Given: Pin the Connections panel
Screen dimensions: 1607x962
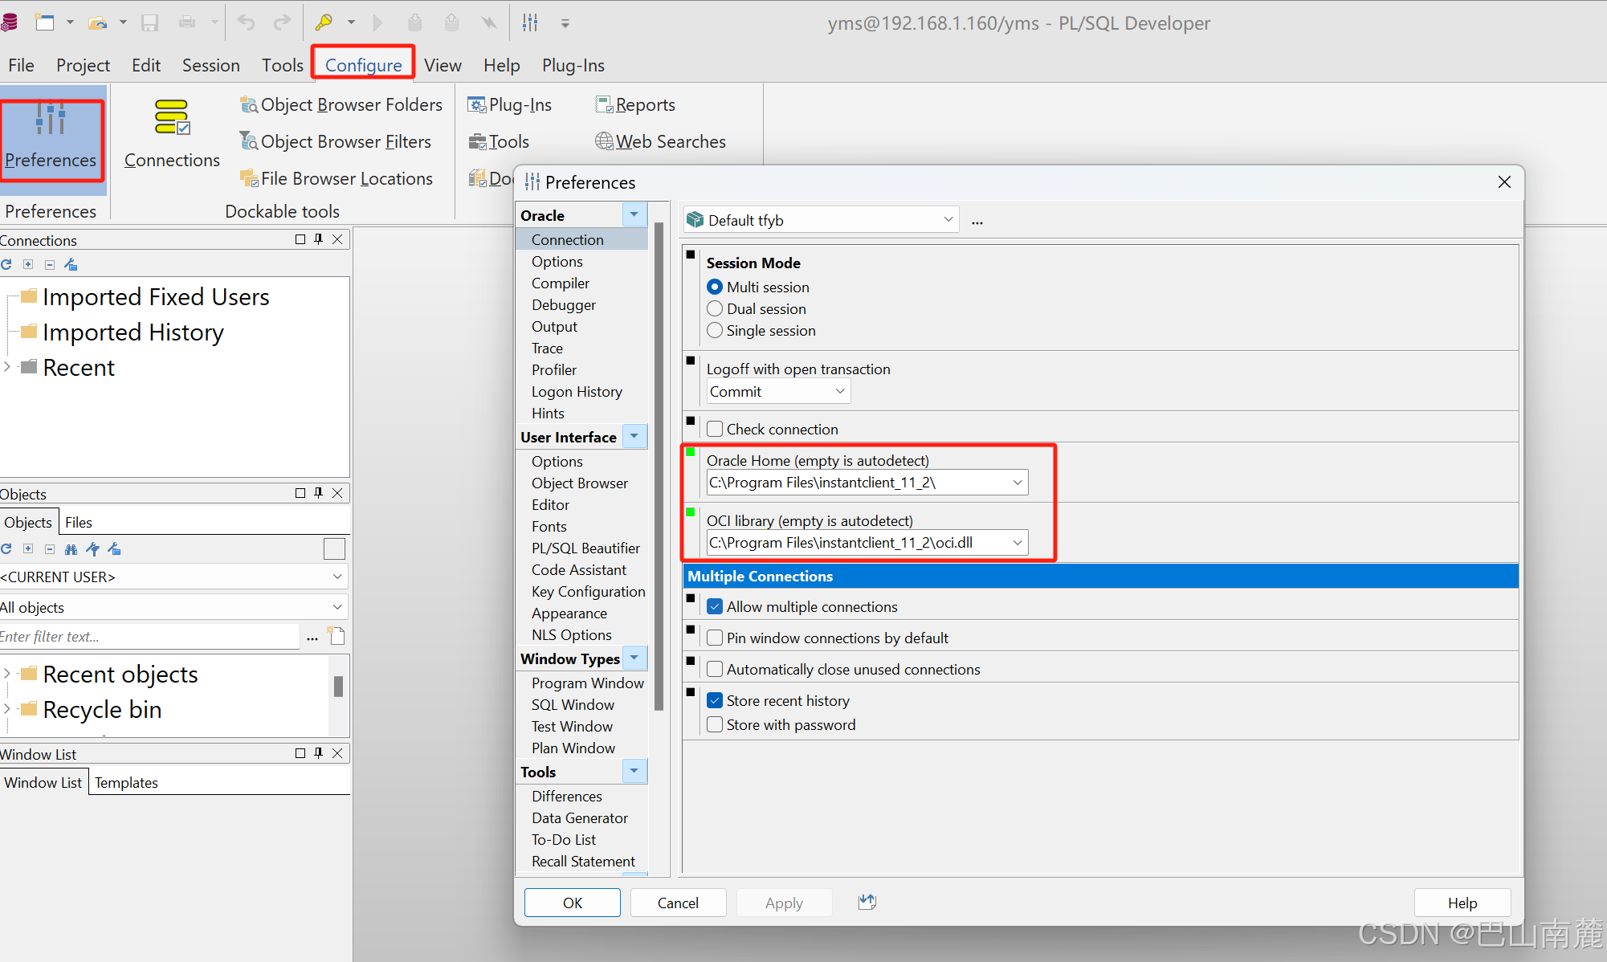Looking at the screenshot, I should click(319, 239).
